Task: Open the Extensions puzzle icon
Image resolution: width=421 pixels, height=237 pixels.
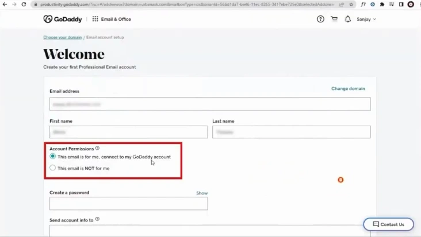Action: tap(382, 4)
